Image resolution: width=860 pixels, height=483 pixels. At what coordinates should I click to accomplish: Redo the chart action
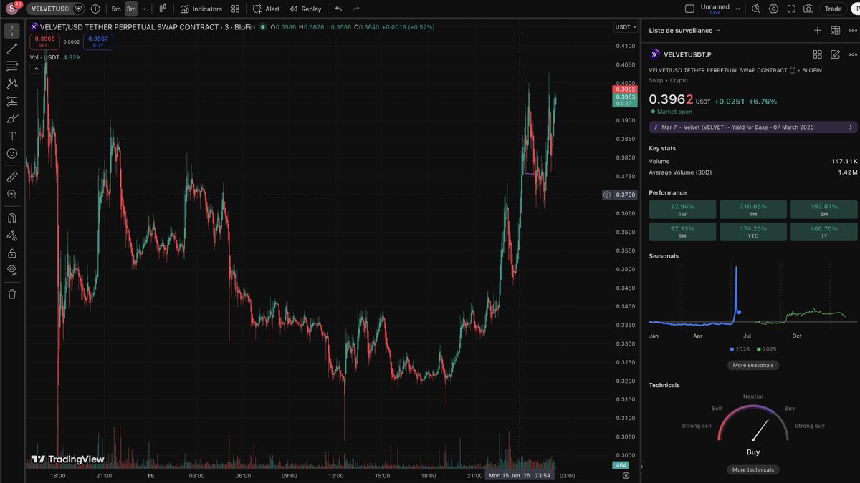pyautogui.click(x=356, y=9)
